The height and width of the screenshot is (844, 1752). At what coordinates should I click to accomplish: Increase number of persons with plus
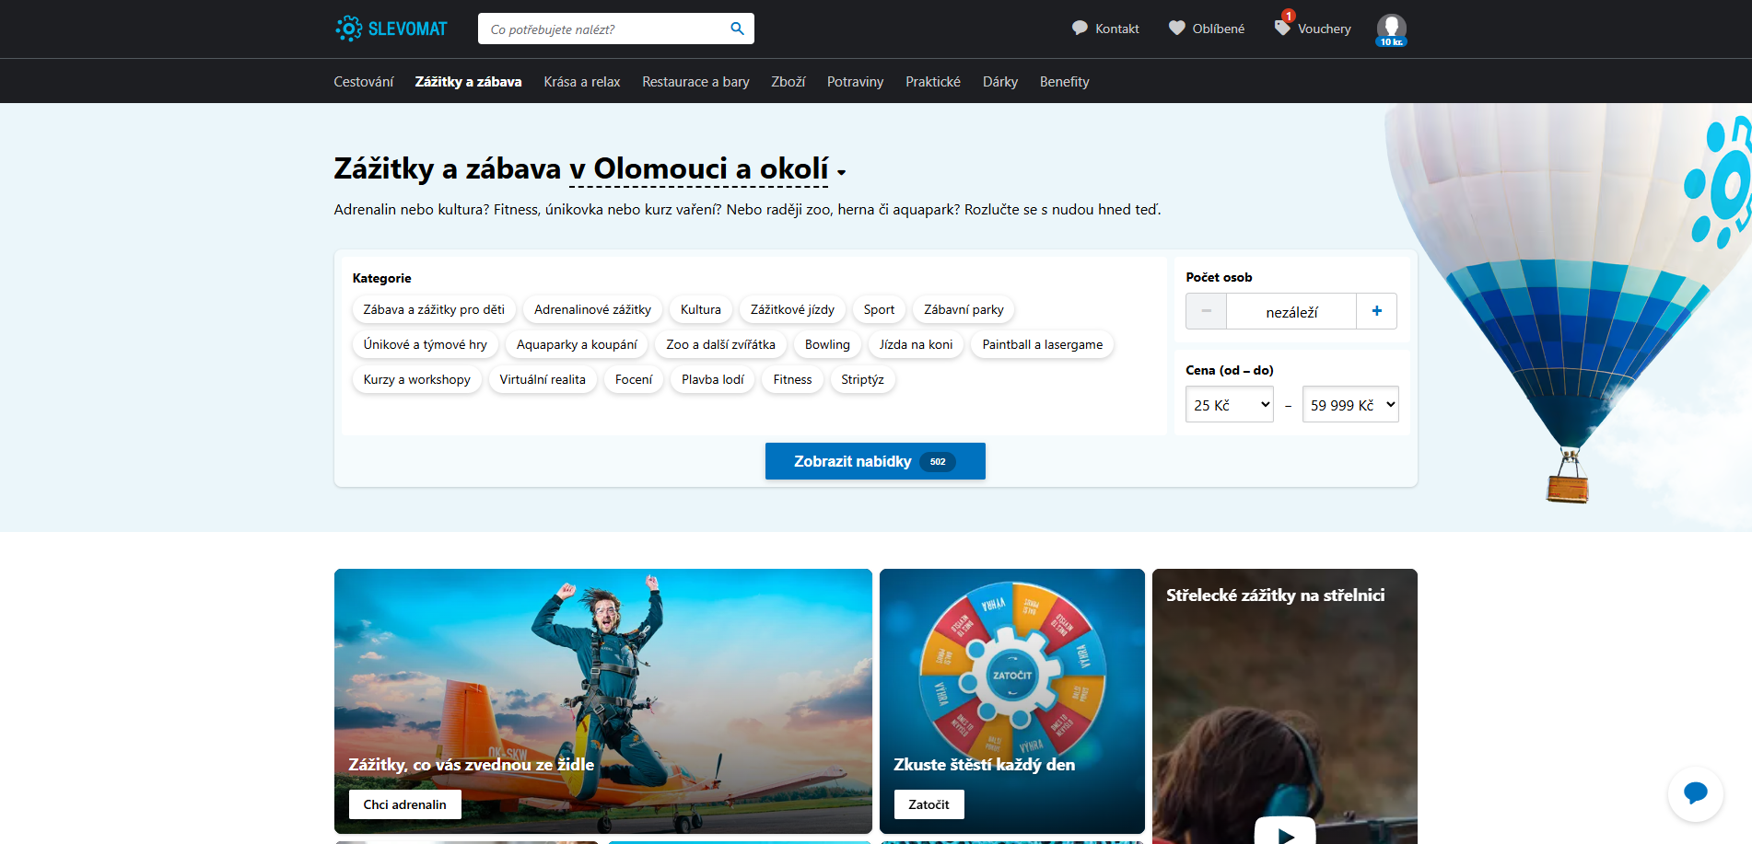pyautogui.click(x=1376, y=311)
